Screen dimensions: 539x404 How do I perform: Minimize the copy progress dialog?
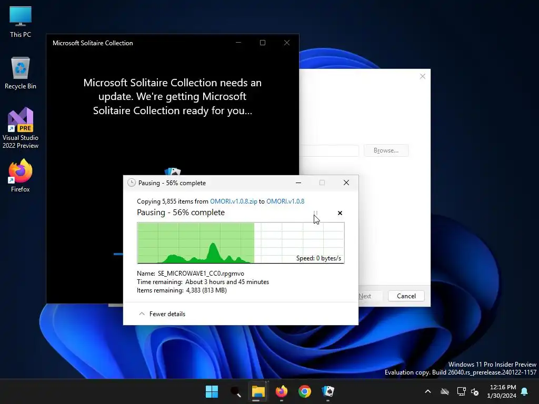tap(298, 183)
